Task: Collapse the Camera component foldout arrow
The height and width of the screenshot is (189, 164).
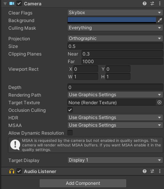Action: click(x=5, y=3)
